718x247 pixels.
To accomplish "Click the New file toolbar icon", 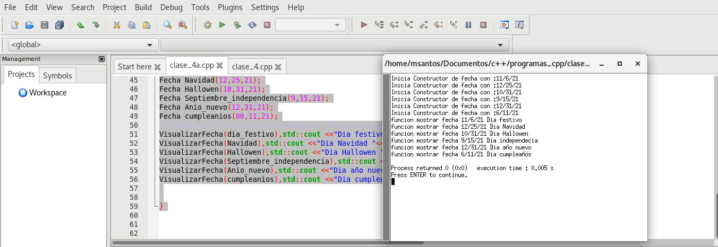I will (15, 25).
